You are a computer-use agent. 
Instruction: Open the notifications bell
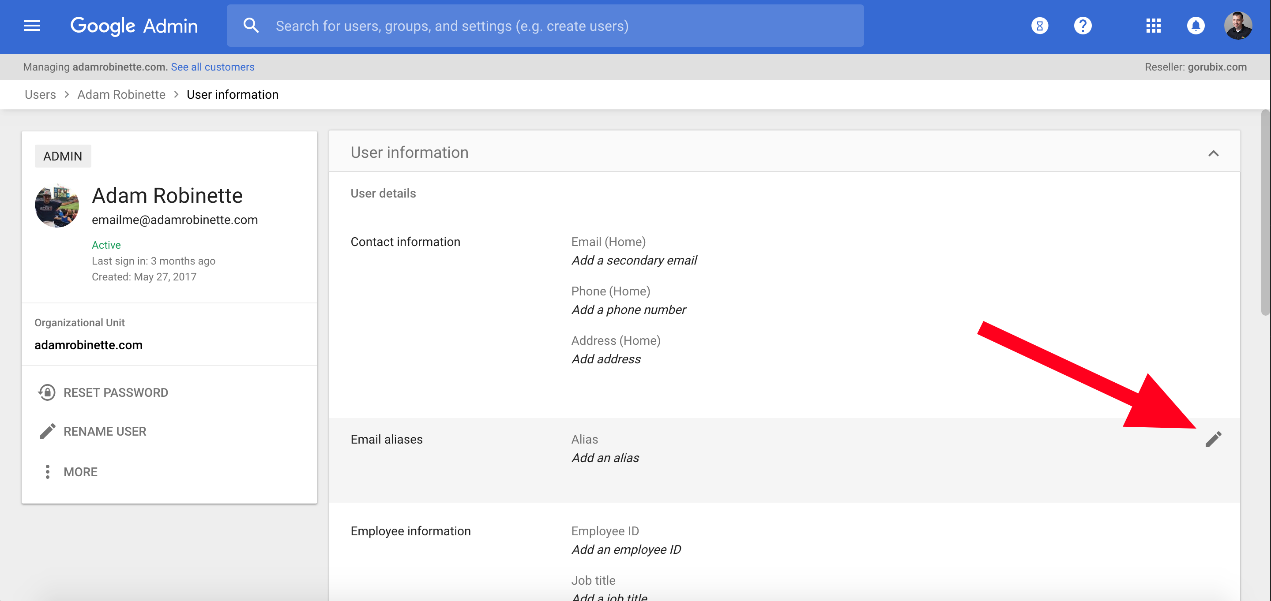1196,26
